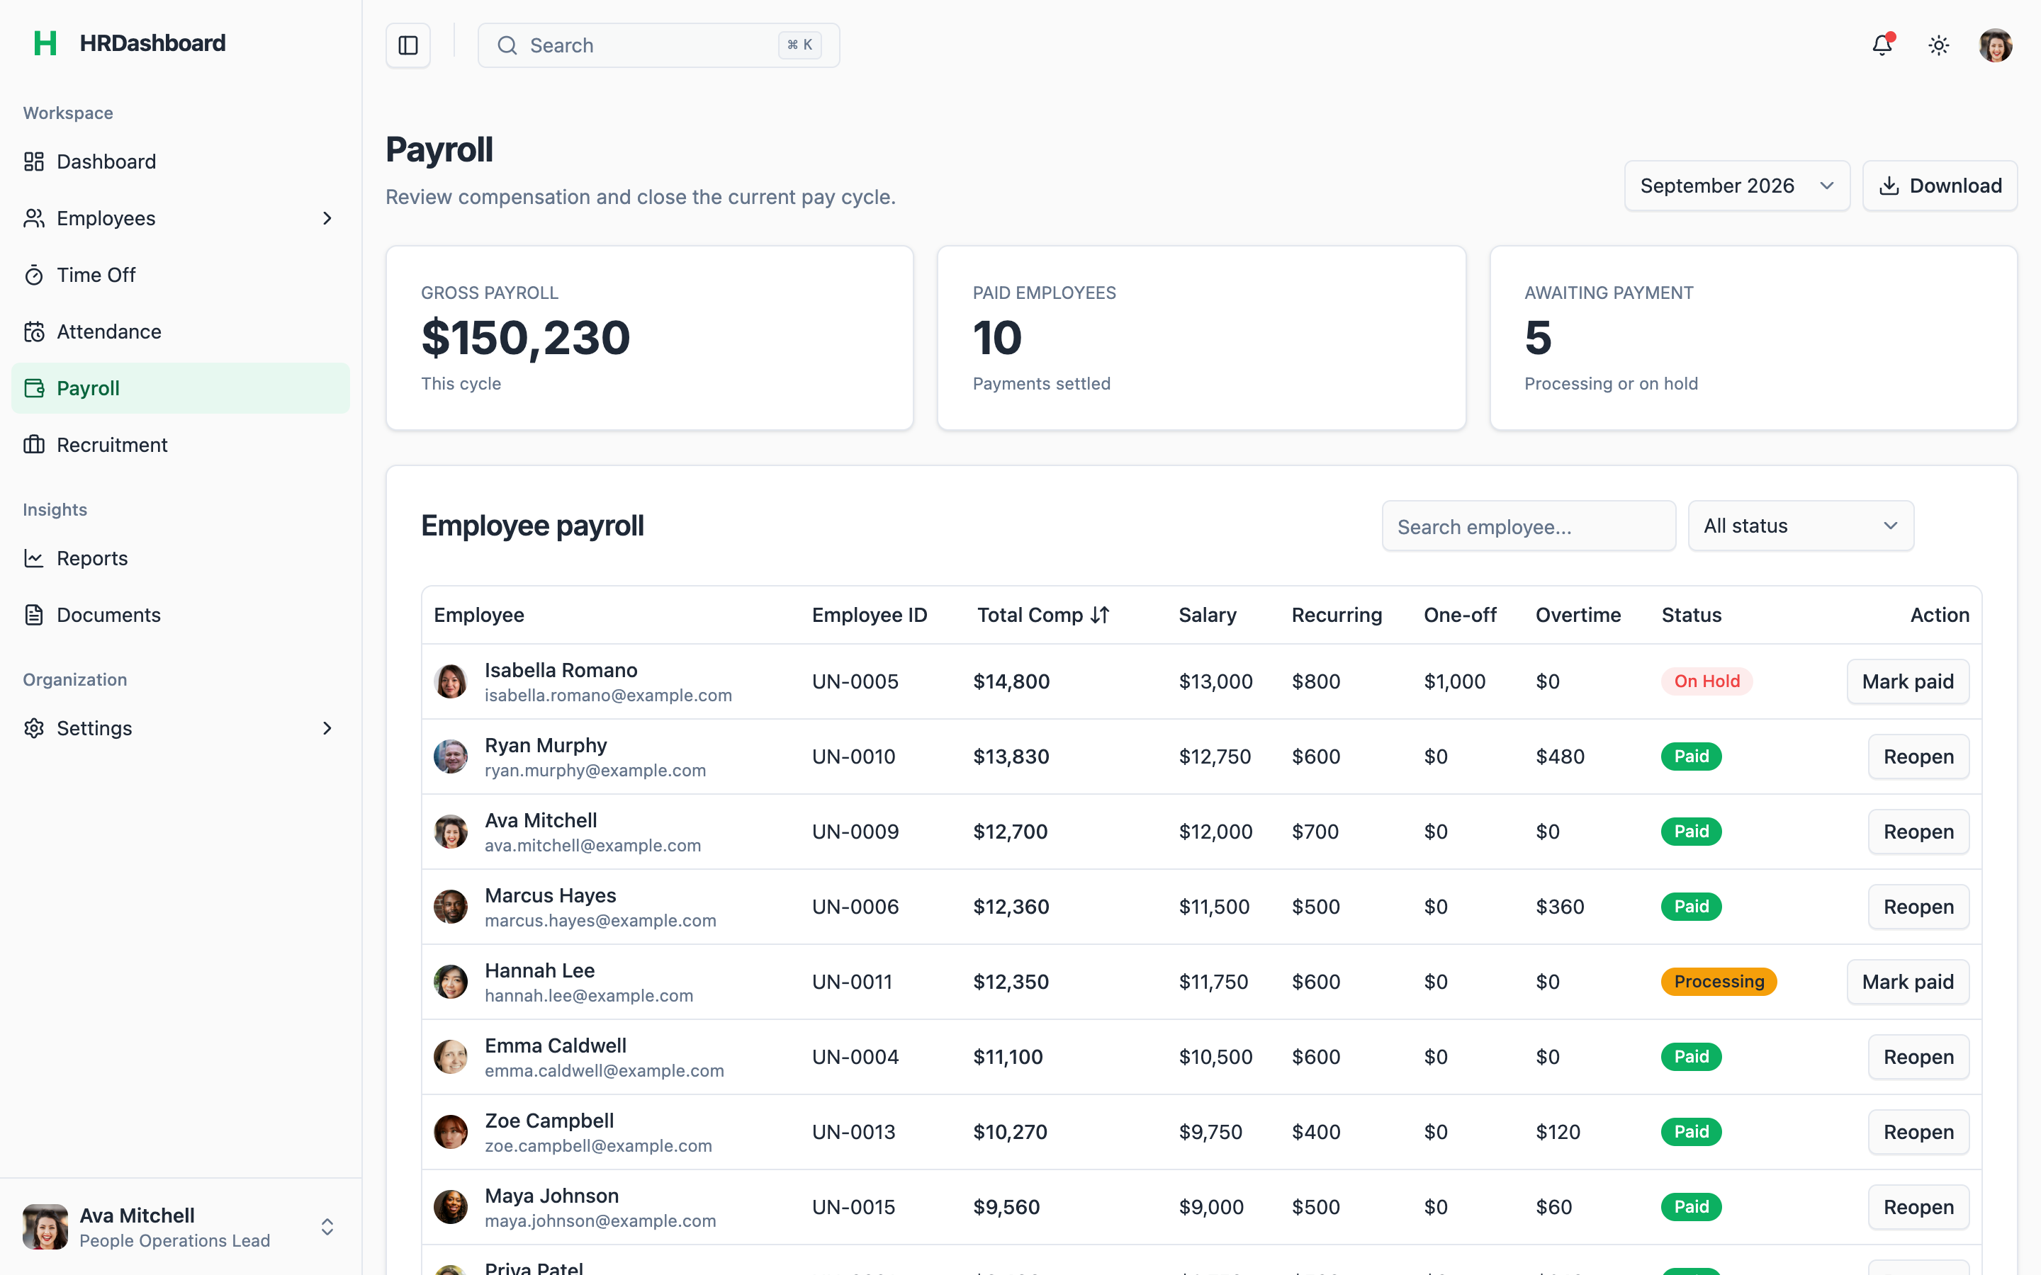Viewport: 2041px width, 1275px height.
Task: Open Ava Mitchell account switcher chevrons
Action: click(x=327, y=1227)
